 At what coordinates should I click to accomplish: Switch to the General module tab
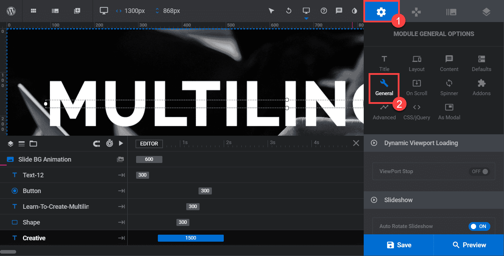point(384,87)
